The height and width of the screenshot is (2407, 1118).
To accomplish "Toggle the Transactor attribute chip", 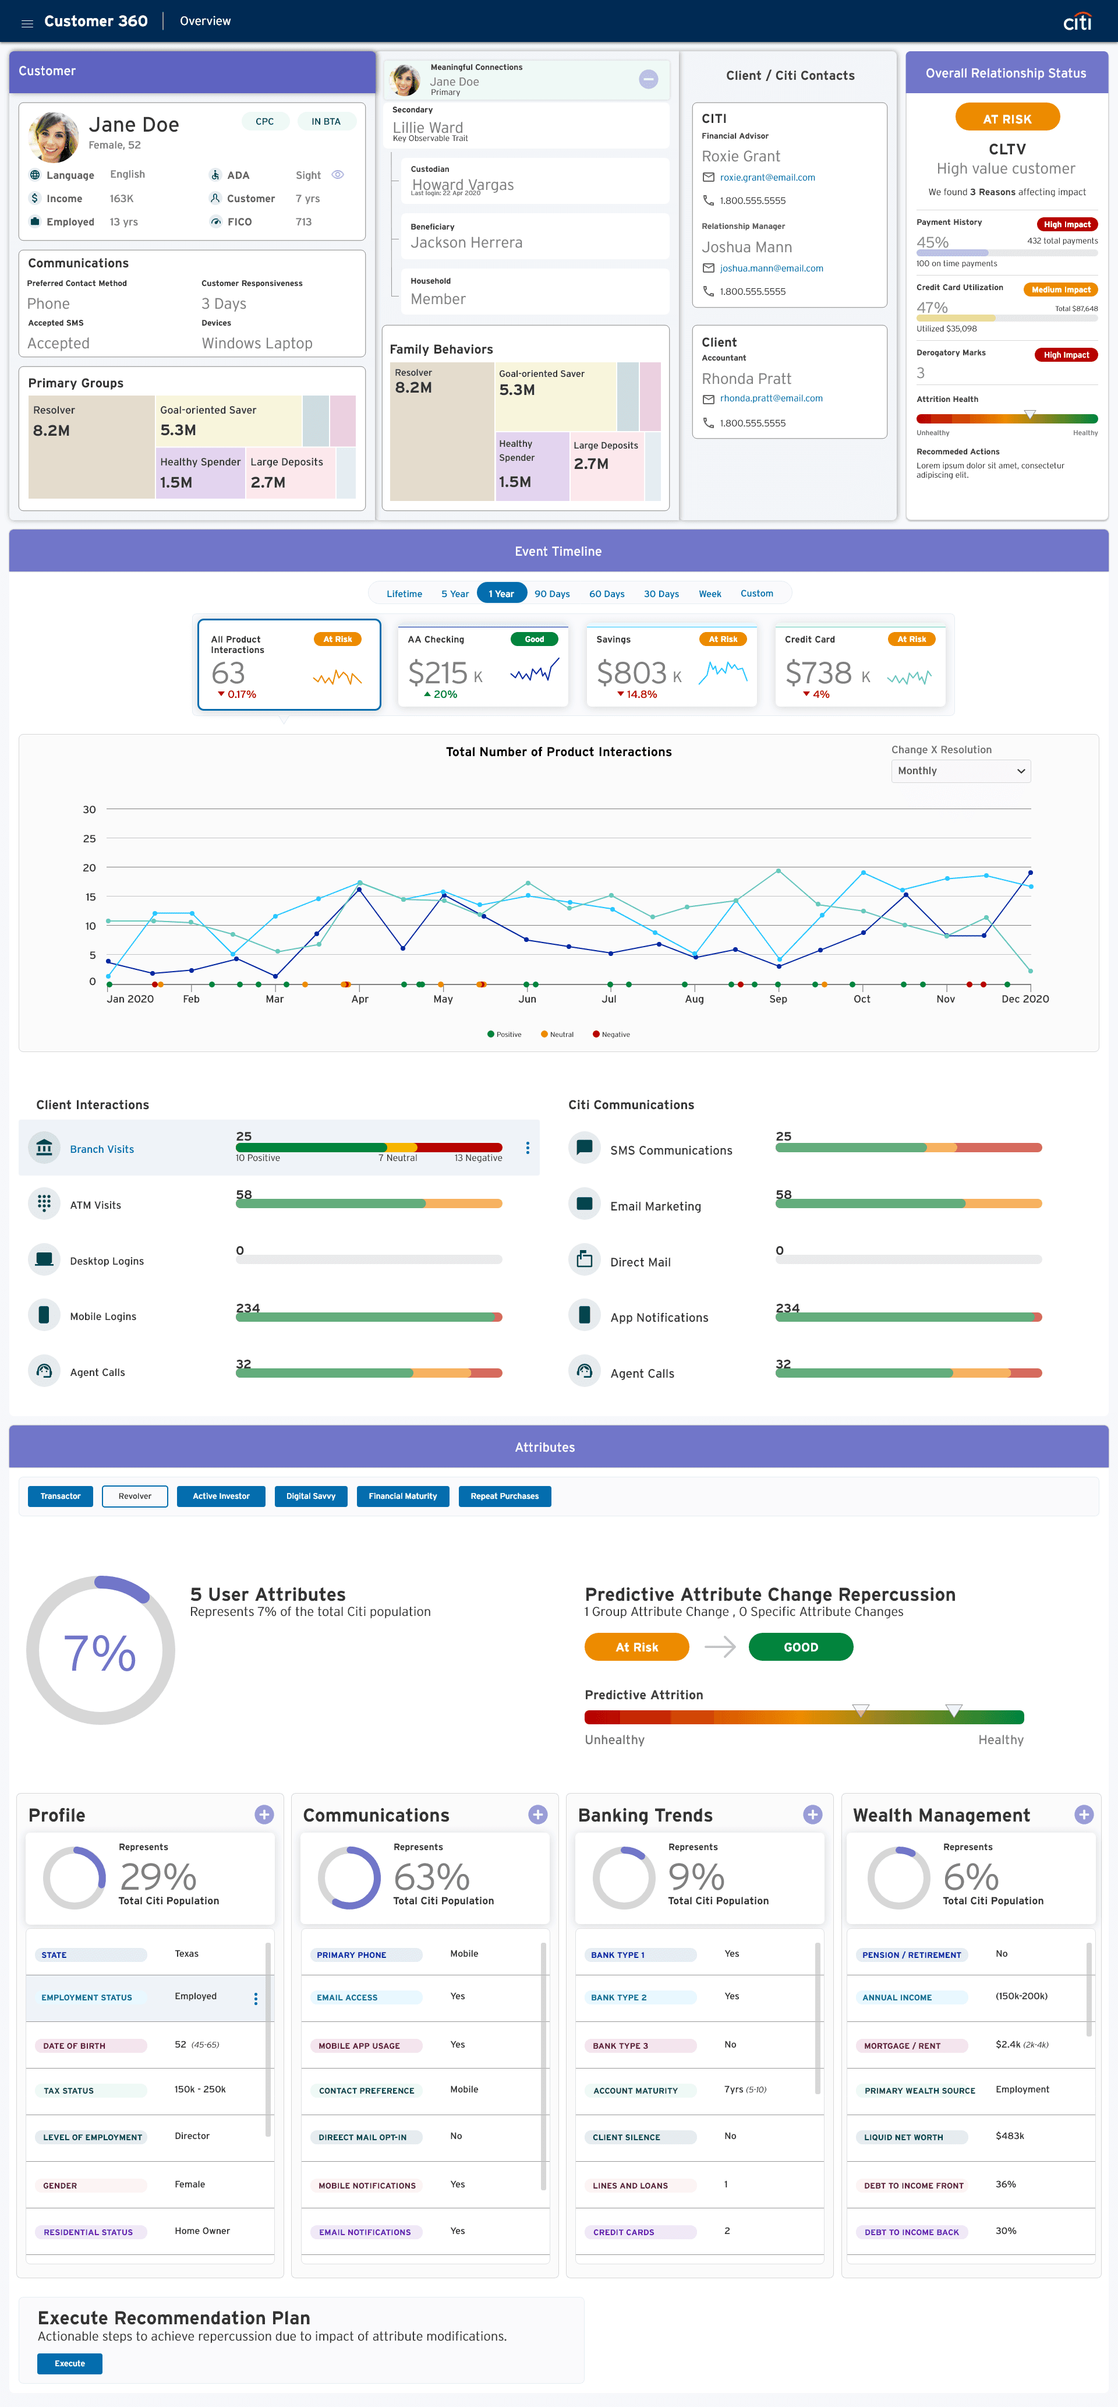I will point(61,1496).
